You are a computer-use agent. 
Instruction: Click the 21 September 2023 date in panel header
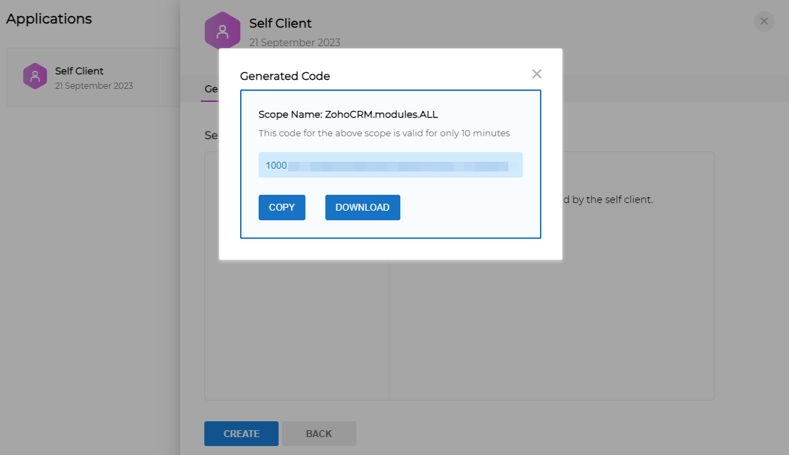[295, 42]
